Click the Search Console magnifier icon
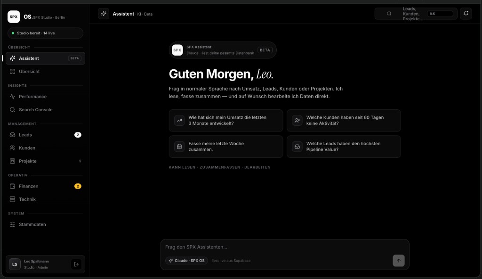This screenshot has height=279, width=482. tap(12, 110)
